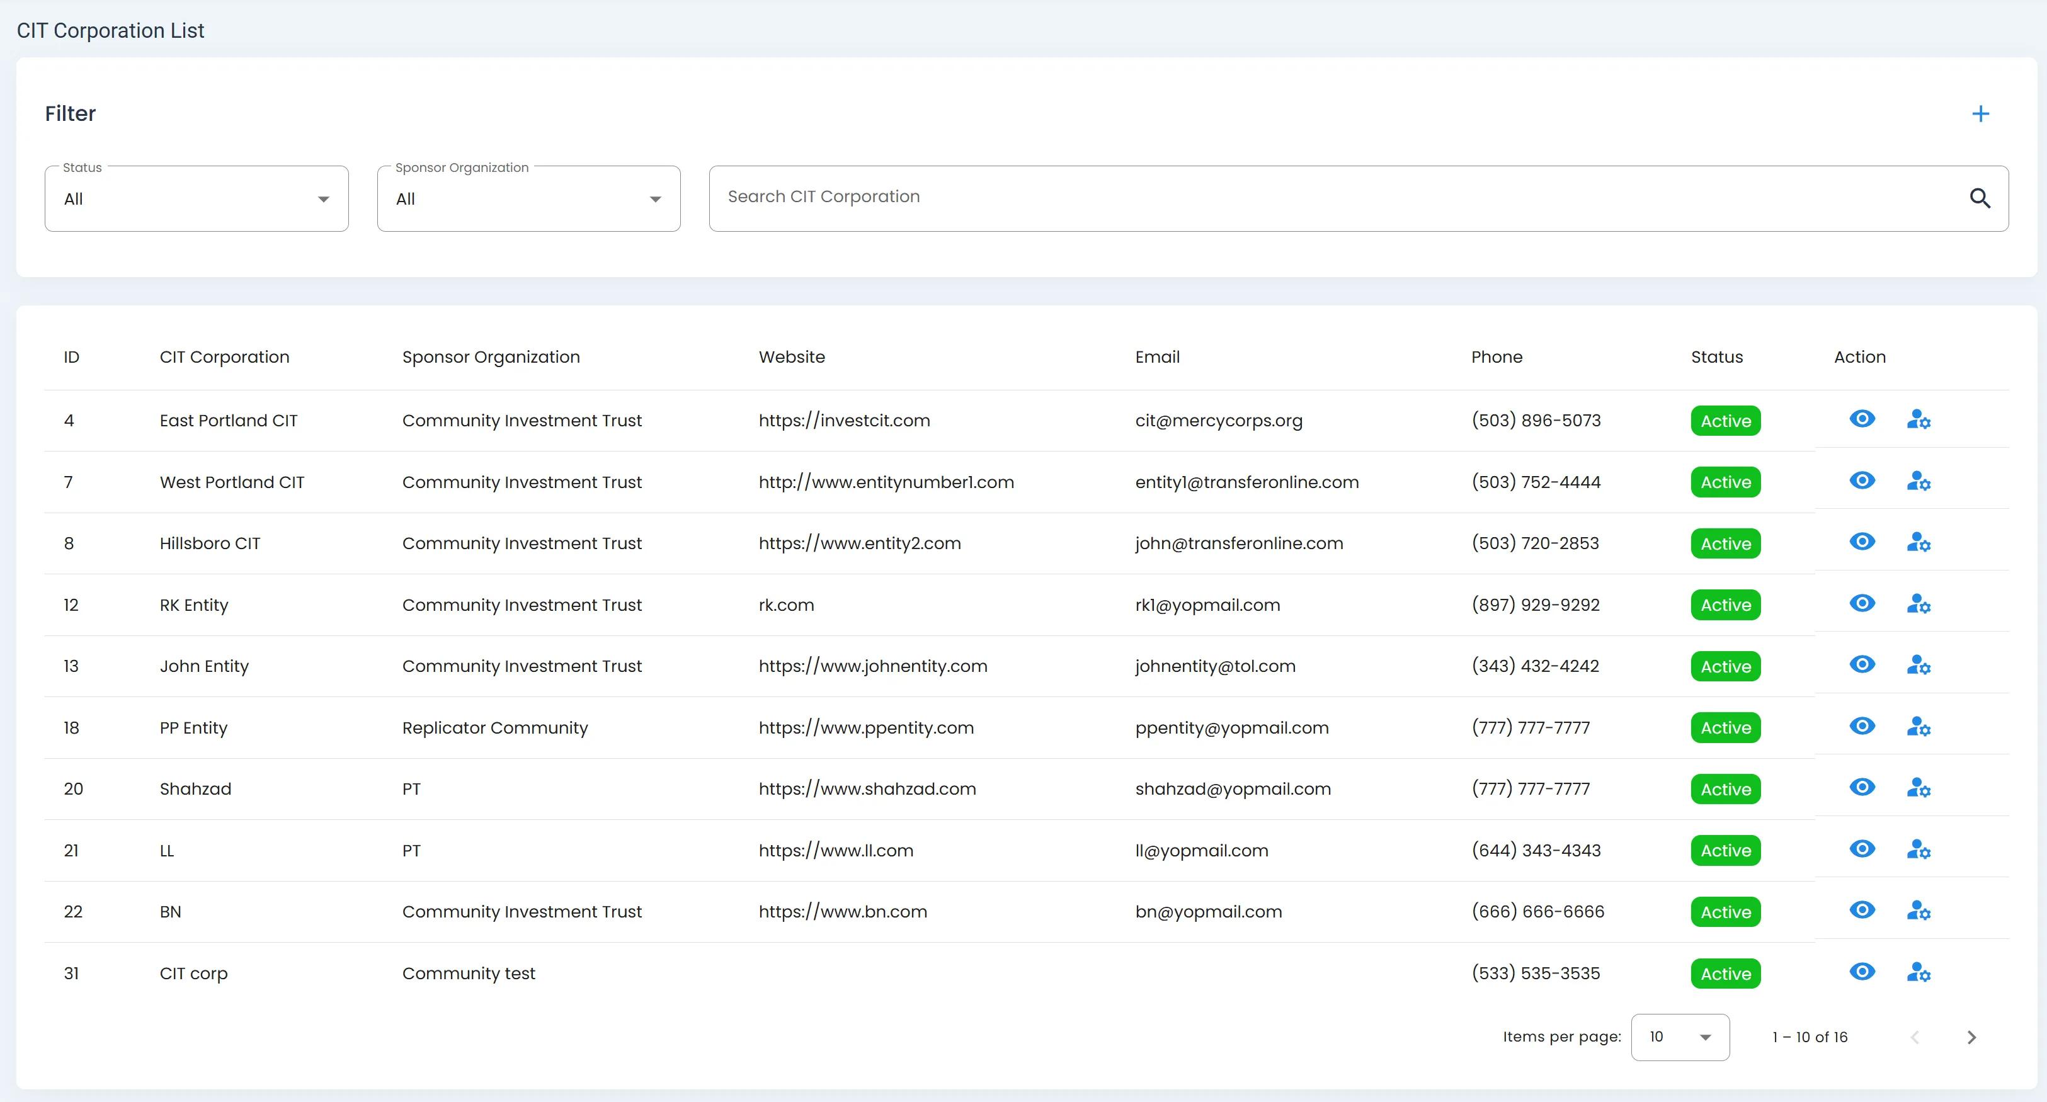This screenshot has height=1102, width=2047.
Task: Open Items per page dropdown
Action: pos(1680,1037)
